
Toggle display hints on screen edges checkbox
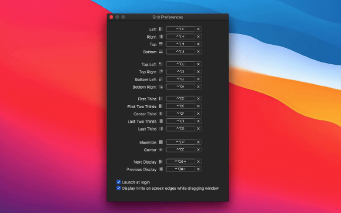tap(119, 188)
